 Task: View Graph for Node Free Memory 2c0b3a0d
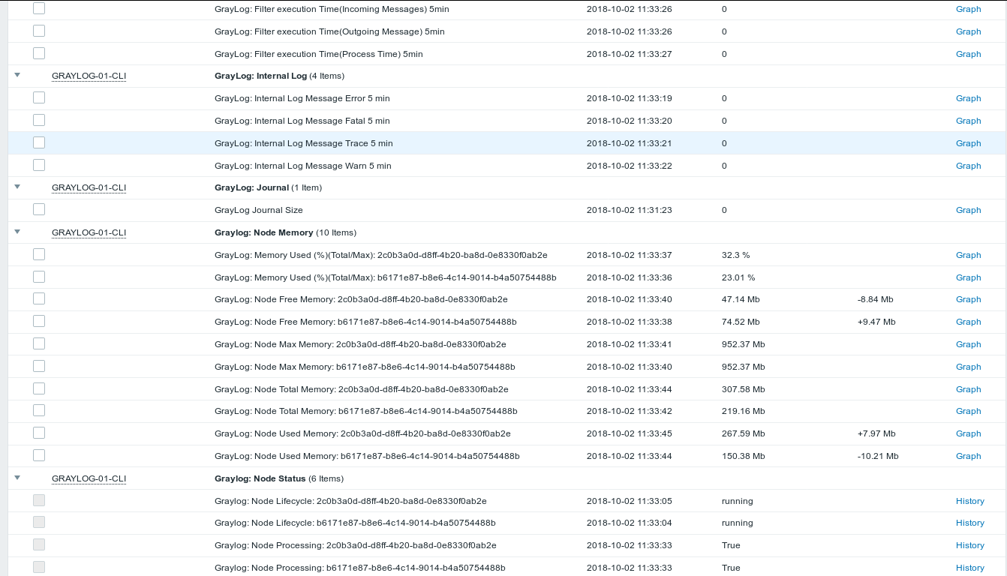click(x=968, y=299)
